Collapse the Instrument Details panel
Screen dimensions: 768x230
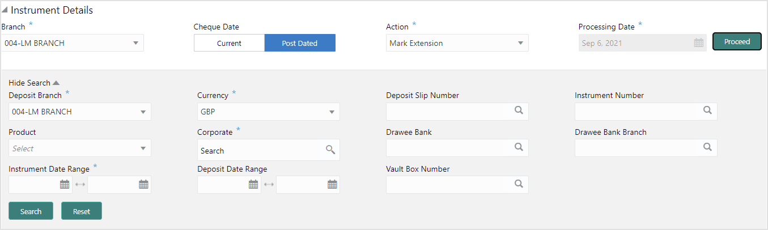pos(5,11)
